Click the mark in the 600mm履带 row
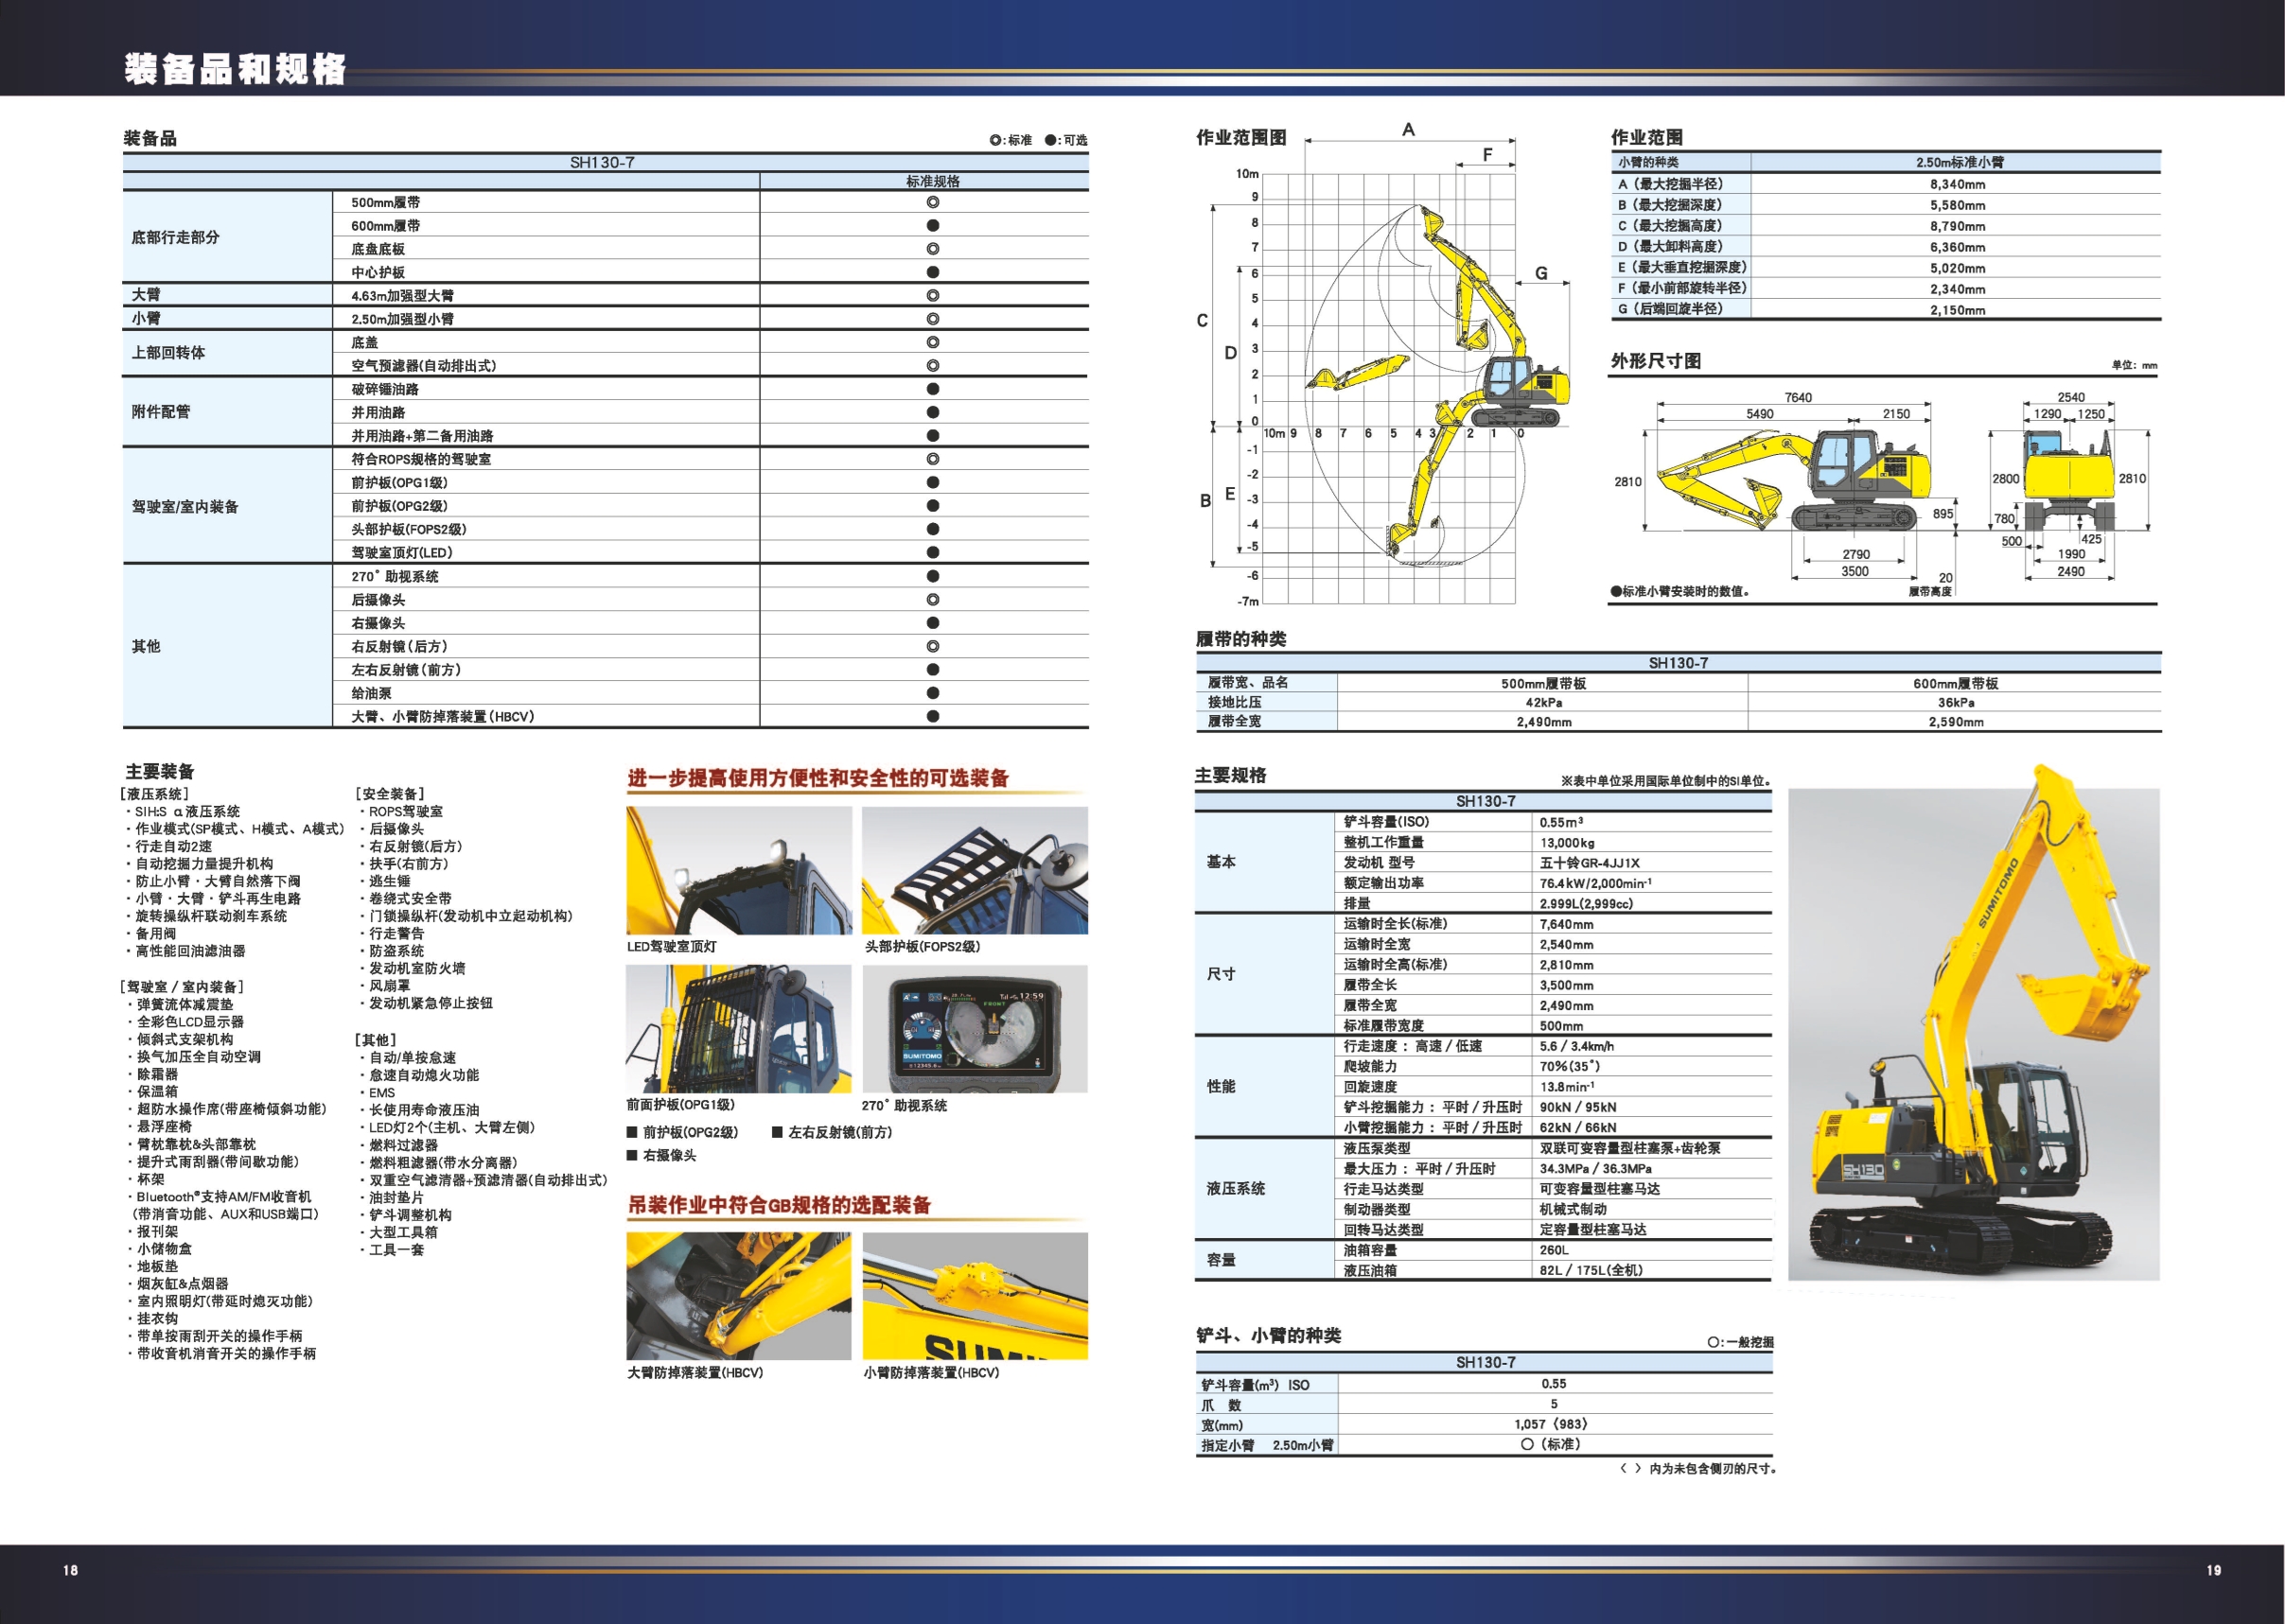 pos(932,226)
